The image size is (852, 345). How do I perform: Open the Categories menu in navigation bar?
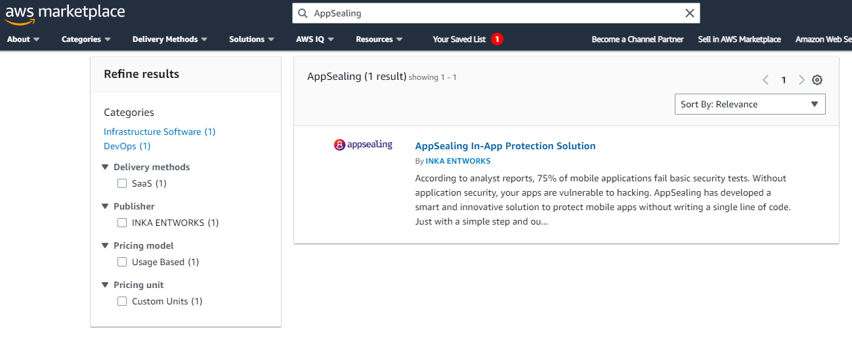pos(86,39)
